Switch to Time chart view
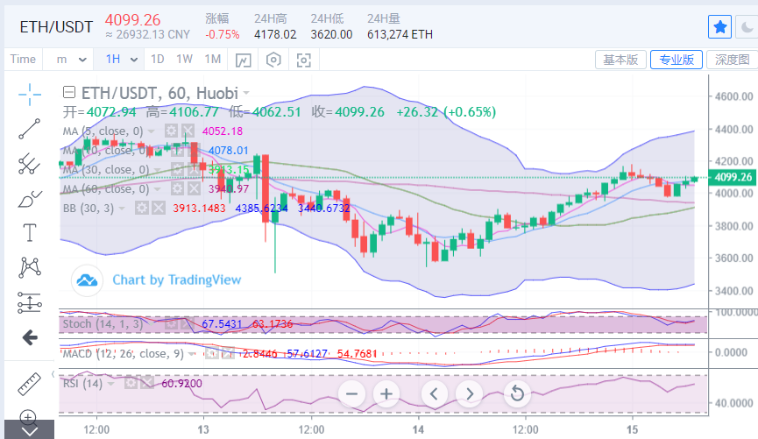This screenshot has height=439, width=758. pos(23,59)
